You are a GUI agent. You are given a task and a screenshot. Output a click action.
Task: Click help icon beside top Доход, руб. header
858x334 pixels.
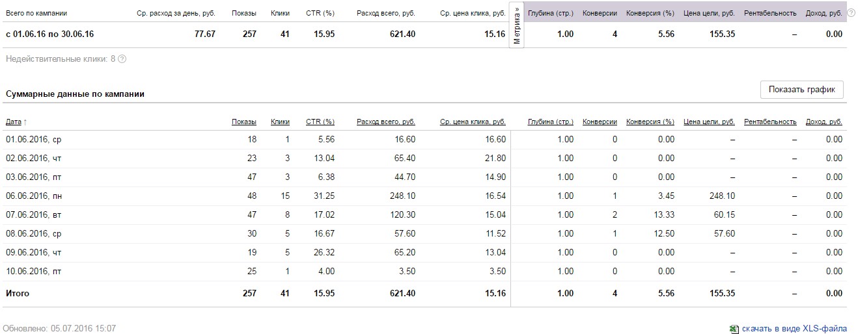pyautogui.click(x=851, y=13)
